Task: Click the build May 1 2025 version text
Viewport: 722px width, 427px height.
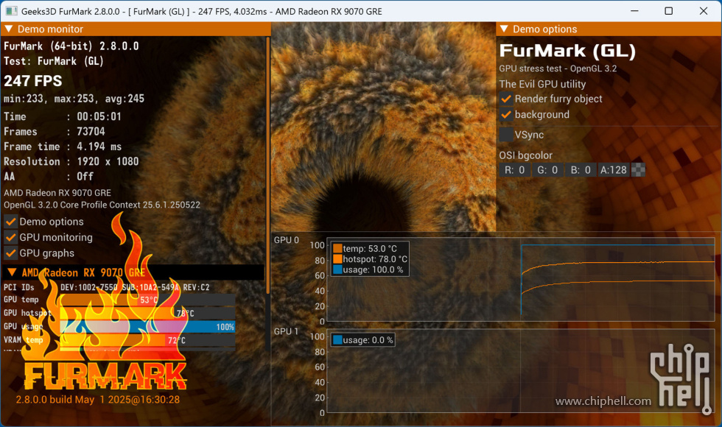Action: [97, 399]
